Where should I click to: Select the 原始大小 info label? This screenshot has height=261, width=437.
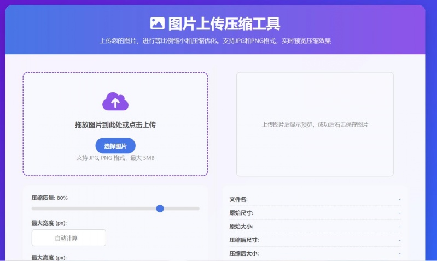[241, 226]
